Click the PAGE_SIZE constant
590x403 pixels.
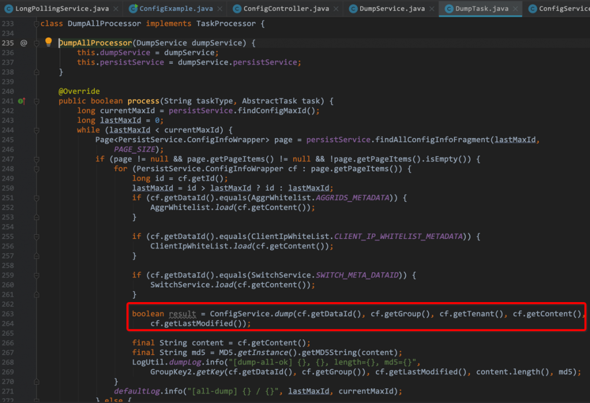[135, 149]
